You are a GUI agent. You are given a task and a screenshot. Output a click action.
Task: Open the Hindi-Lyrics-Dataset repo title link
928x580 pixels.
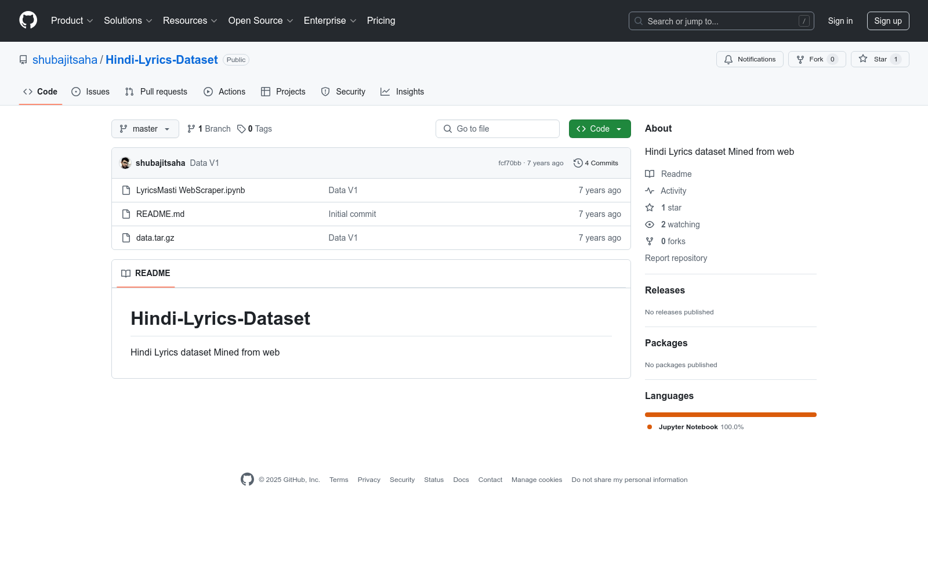pos(162,60)
